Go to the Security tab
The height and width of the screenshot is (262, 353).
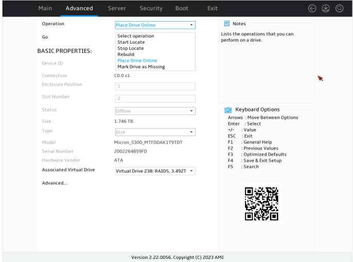coord(151,8)
